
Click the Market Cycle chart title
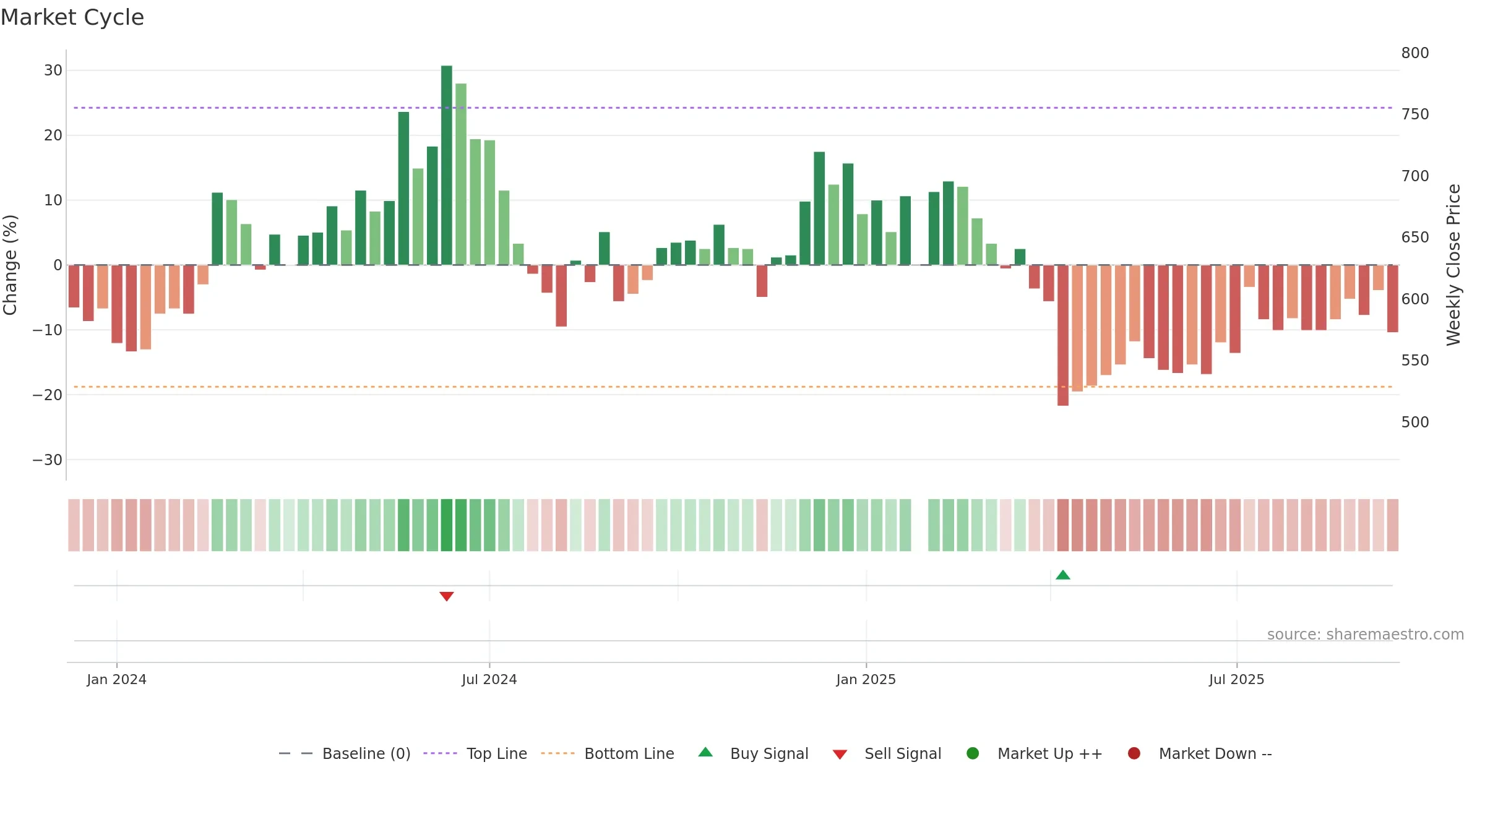click(x=72, y=17)
